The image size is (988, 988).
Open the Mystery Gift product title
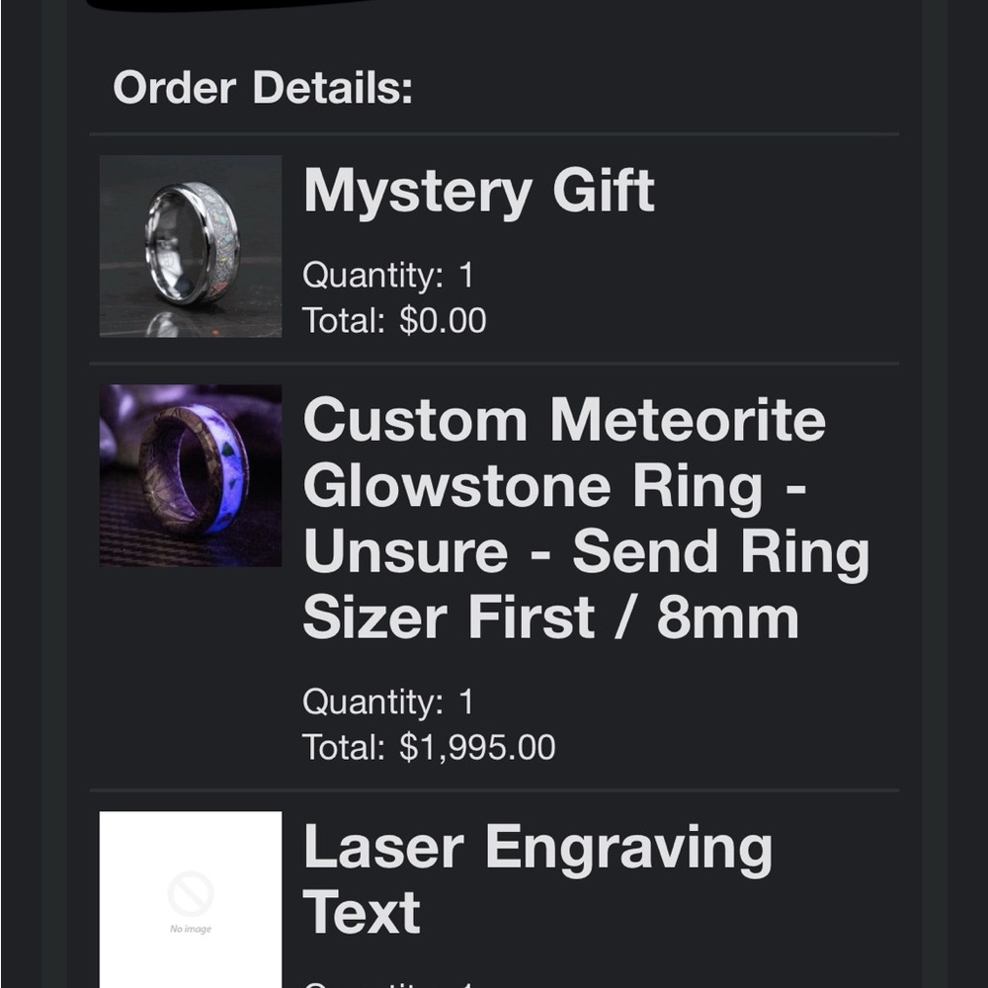click(478, 190)
